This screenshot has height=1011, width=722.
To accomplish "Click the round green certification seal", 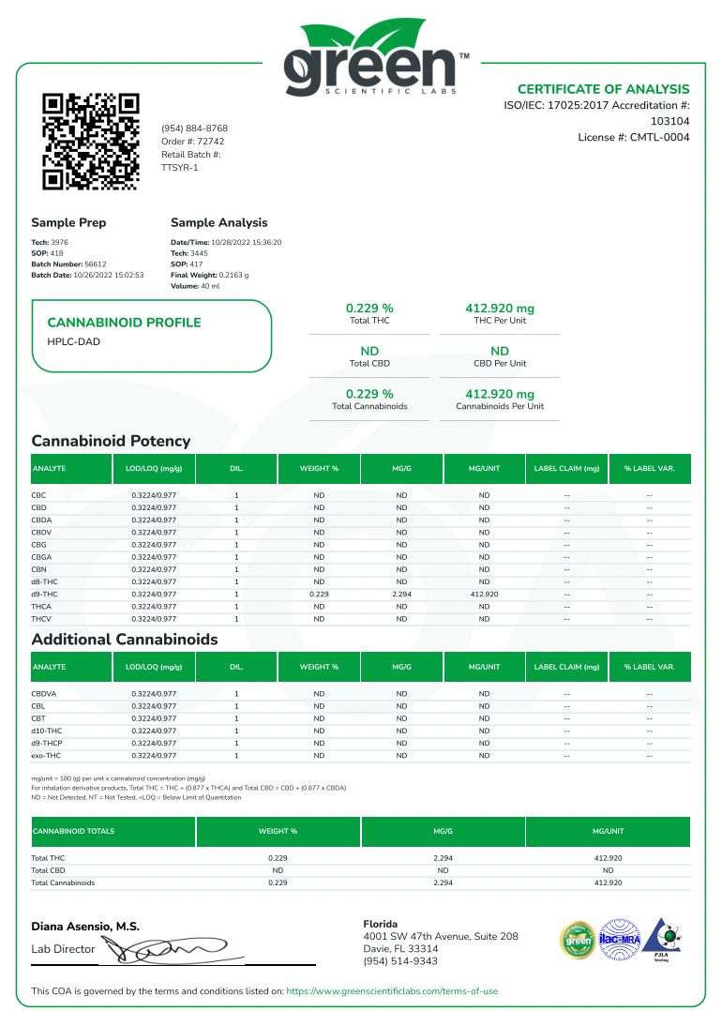I will 577,940.
